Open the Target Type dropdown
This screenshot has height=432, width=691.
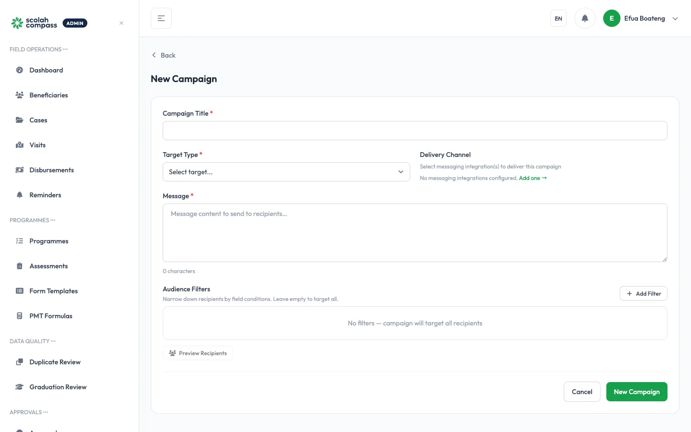286,172
